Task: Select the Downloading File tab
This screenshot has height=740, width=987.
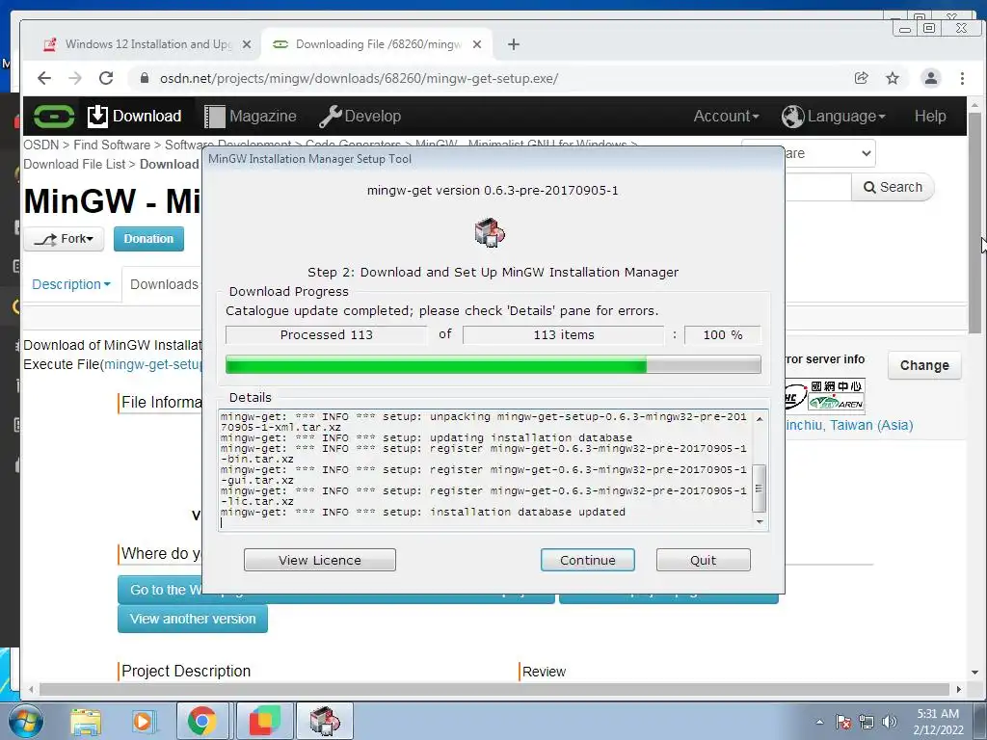Action: tap(378, 44)
